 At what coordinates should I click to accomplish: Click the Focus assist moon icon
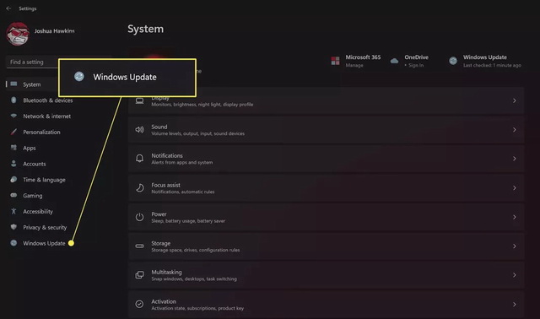139,187
